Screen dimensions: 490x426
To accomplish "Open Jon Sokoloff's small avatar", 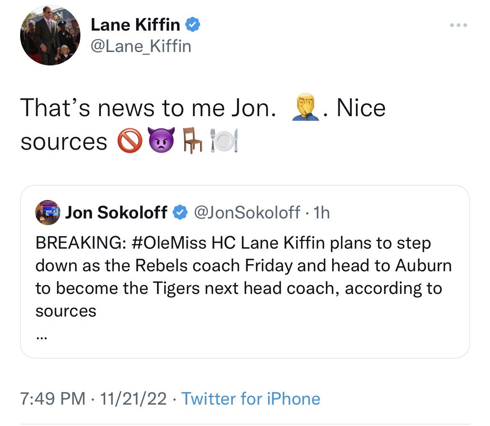I will point(47,213).
